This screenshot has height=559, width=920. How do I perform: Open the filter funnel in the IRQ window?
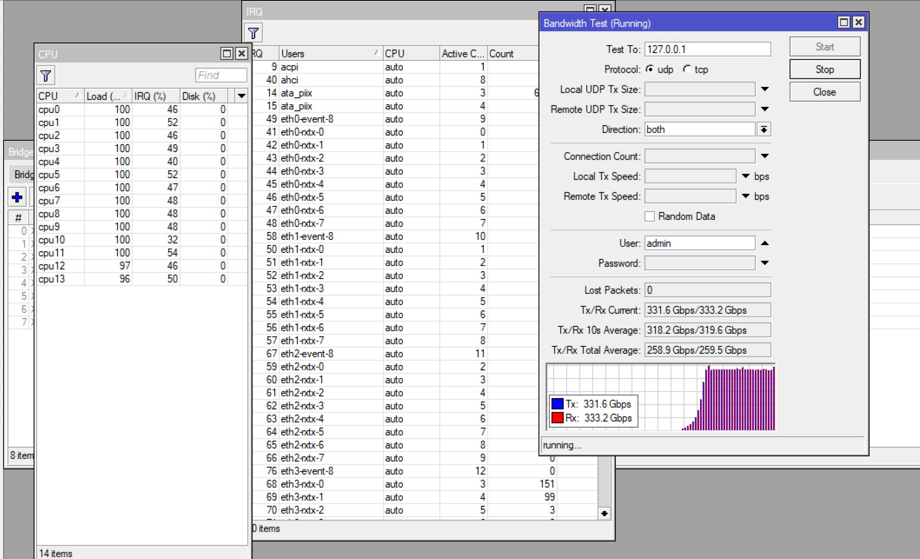tap(254, 33)
